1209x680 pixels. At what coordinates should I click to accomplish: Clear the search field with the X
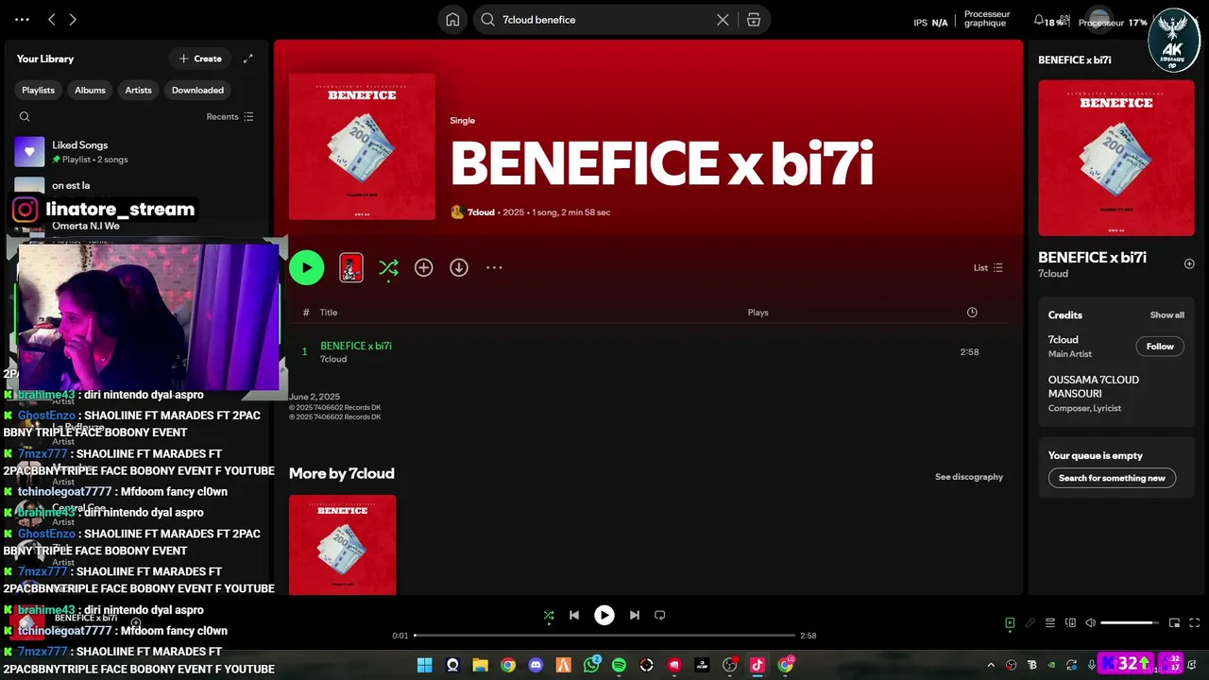723,20
